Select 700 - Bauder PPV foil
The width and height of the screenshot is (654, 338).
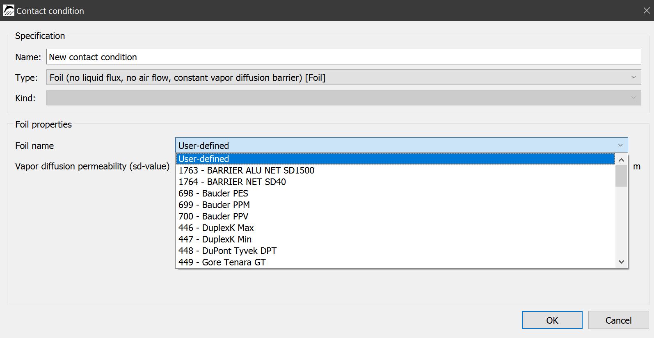(396, 216)
